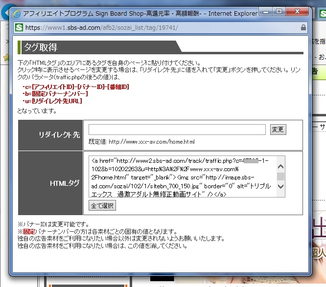Click the Internet Explorer logo in title bar

click(17, 14)
